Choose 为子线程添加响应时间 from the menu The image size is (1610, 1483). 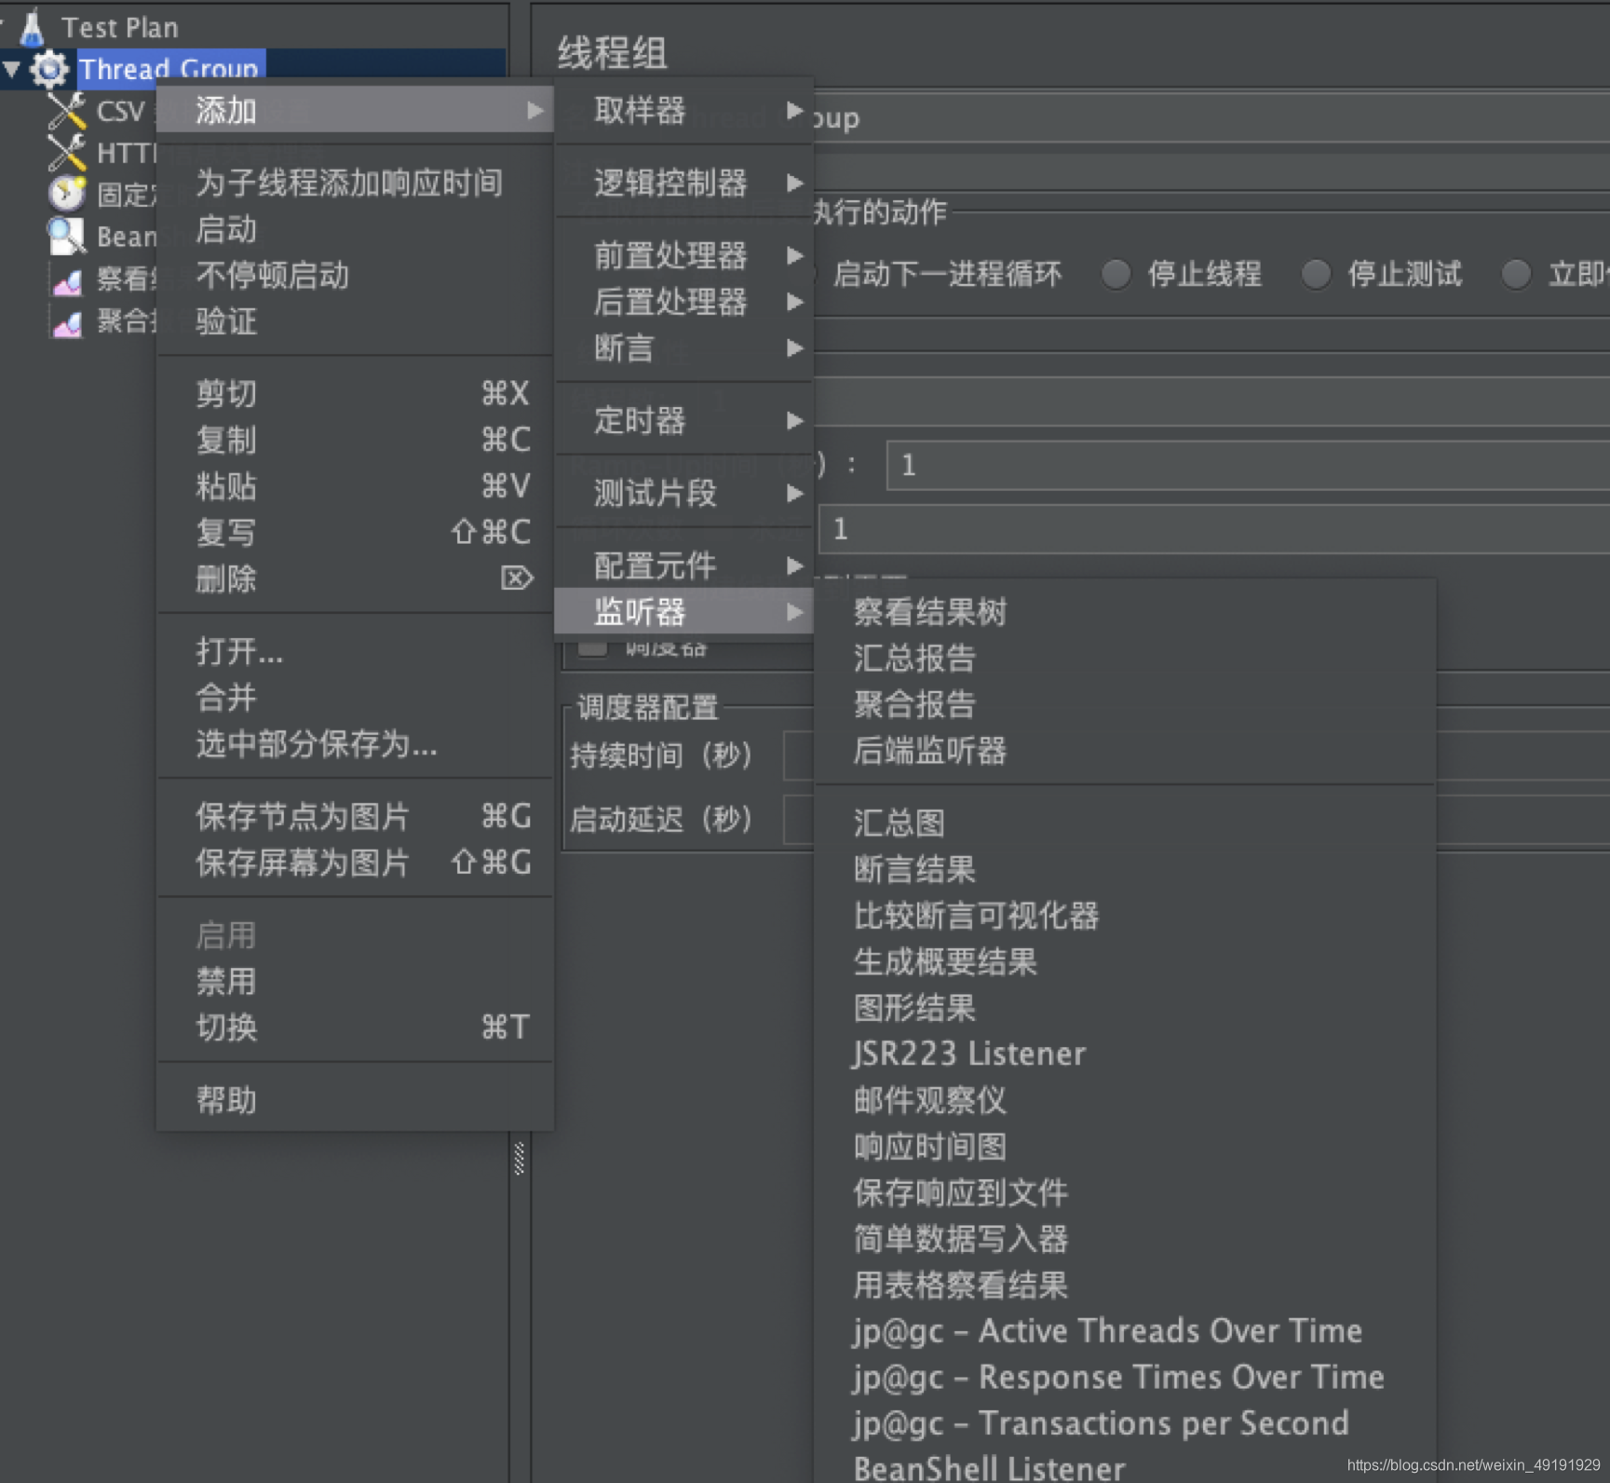(x=355, y=183)
